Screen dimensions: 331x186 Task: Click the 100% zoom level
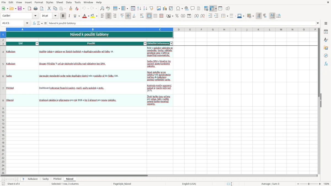(x=326, y=184)
